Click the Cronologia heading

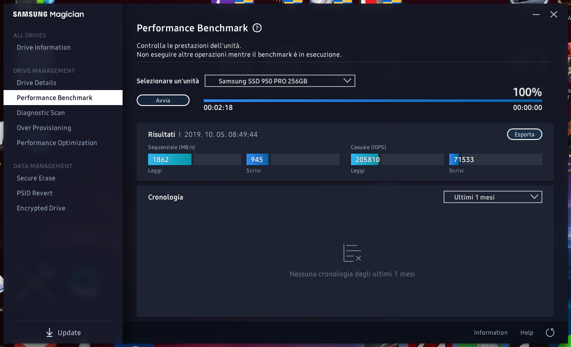(x=166, y=197)
